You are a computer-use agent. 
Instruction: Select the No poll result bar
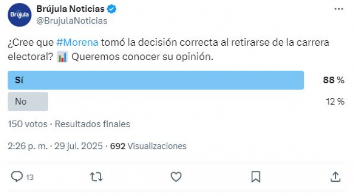coord(28,102)
